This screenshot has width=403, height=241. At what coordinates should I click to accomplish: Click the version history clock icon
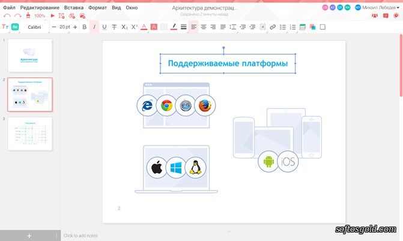396,16
